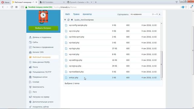Screen dimensions: 194x109
Task: Click file icon of wp-login.php
Action: (x=66, y=48)
